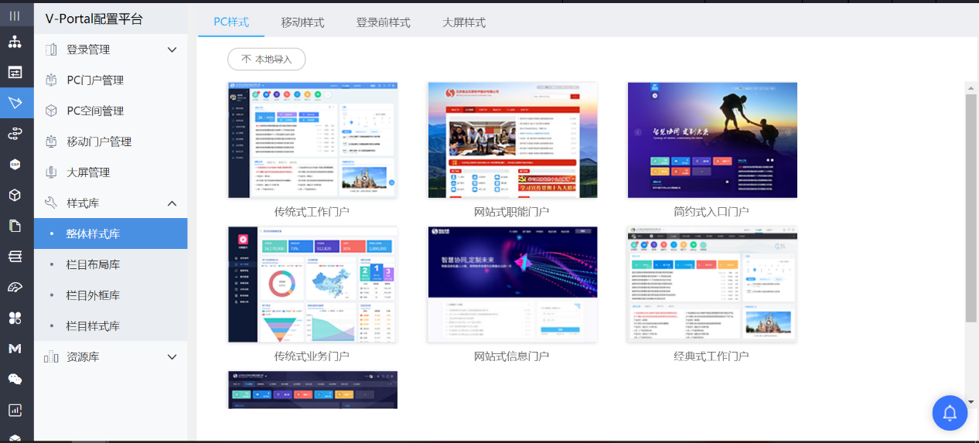Click the 传统式业务门户 caption text
Screen dimensions: 979x443
[x=312, y=356]
